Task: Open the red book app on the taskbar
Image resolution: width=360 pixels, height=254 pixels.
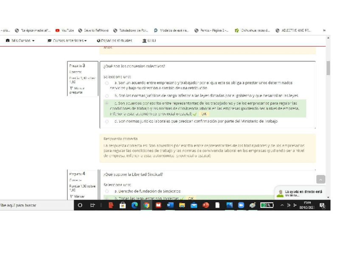Action: (x=158, y=205)
